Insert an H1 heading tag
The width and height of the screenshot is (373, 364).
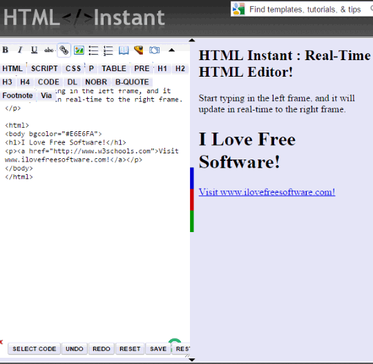(x=162, y=68)
